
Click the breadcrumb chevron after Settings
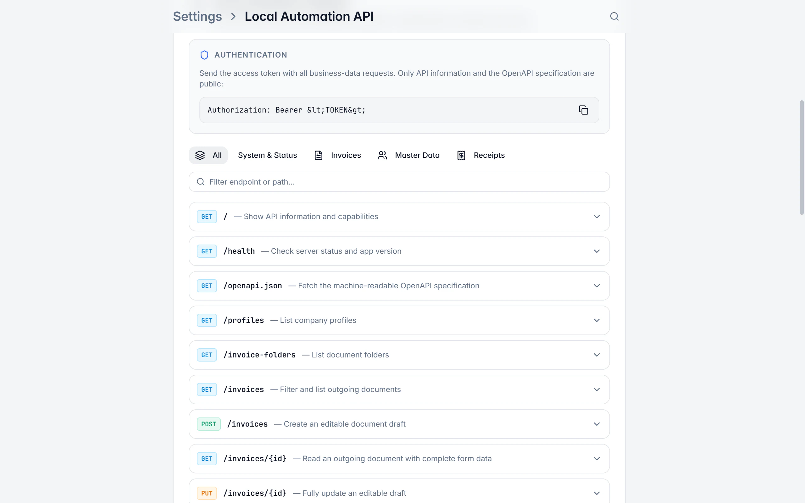pos(233,16)
